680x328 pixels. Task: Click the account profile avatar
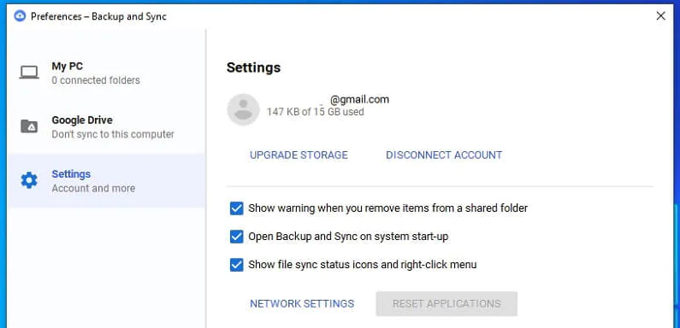tap(243, 109)
